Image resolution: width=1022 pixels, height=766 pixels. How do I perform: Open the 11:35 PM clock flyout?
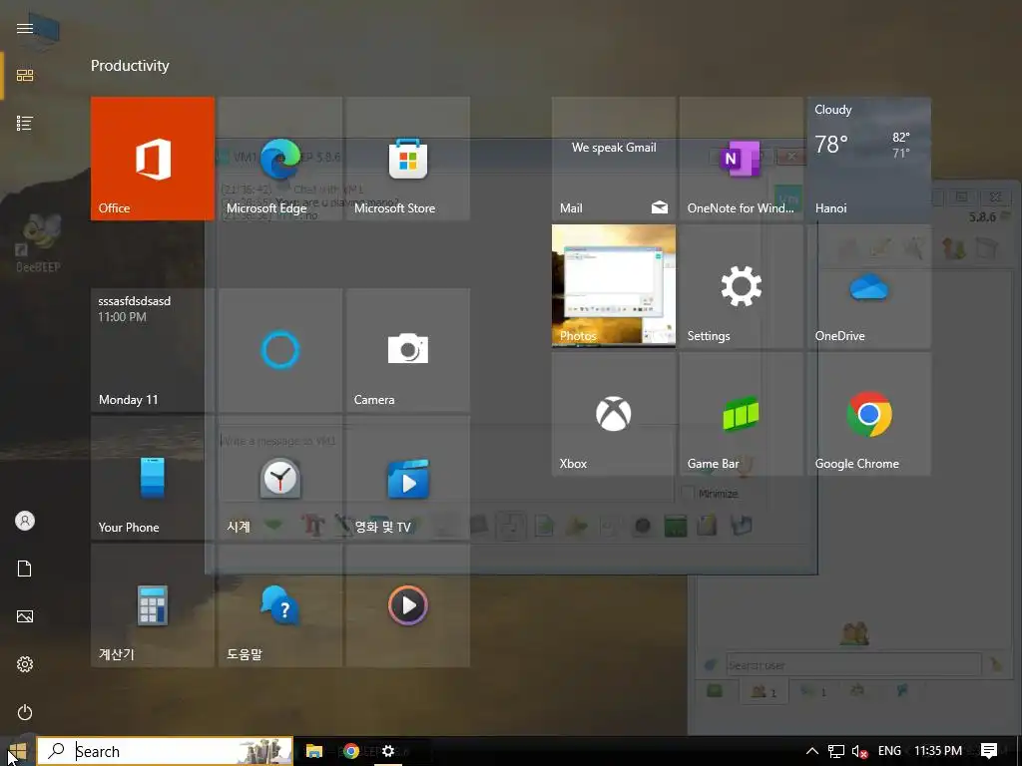point(938,751)
